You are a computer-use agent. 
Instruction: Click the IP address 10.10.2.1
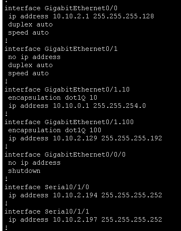71,16
